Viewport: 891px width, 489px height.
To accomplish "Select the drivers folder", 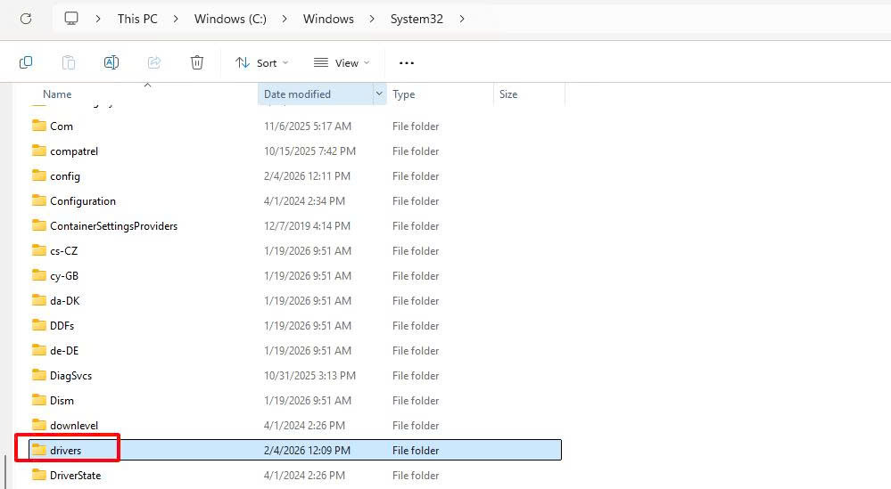I will coord(295,450).
